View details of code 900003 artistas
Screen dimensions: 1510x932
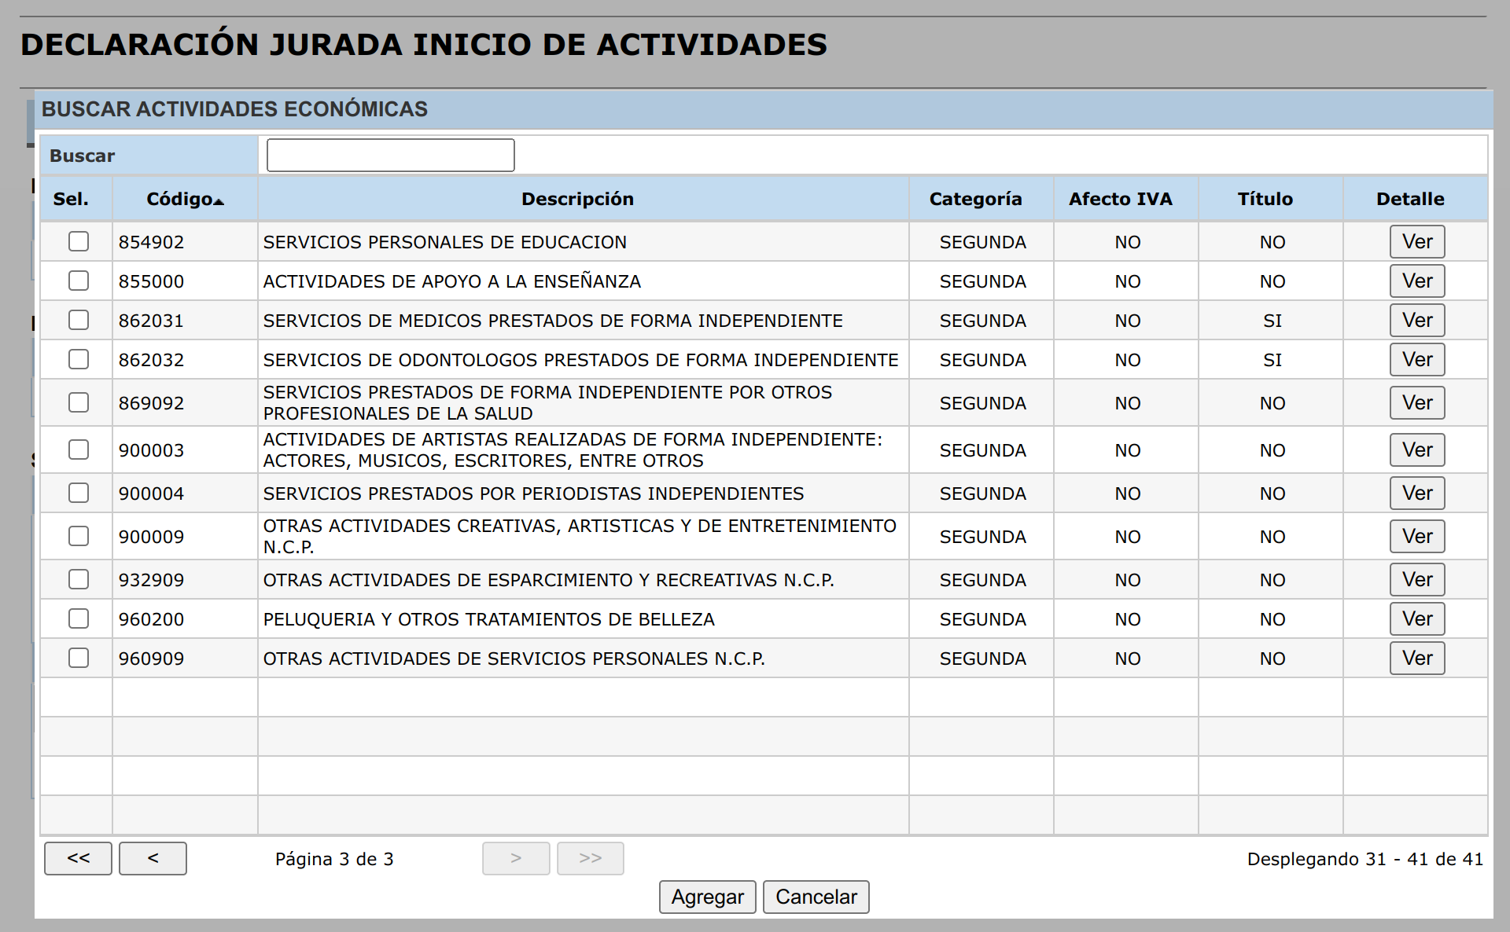[1416, 449]
